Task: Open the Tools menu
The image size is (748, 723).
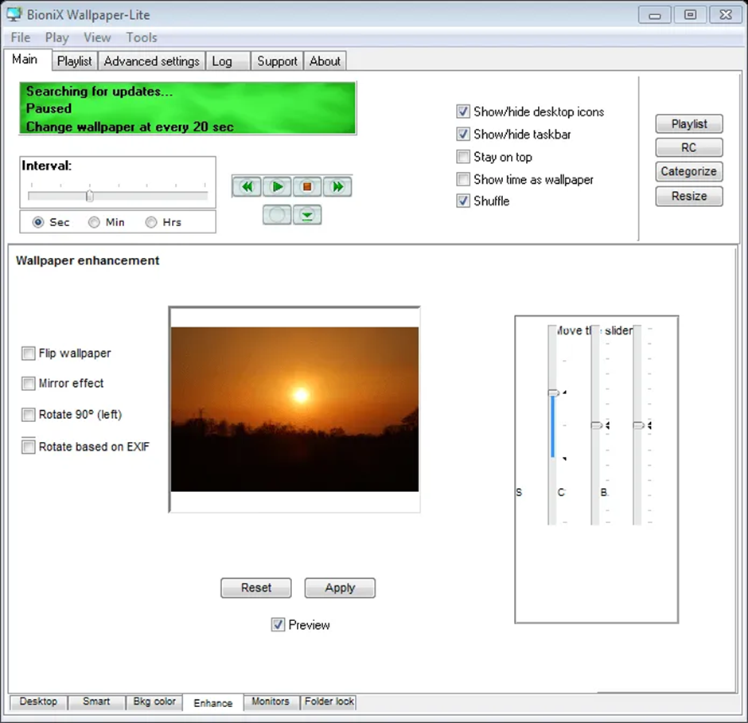Action: click(141, 37)
